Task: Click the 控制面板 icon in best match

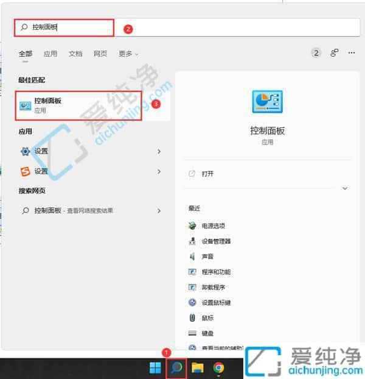Action: point(26,106)
